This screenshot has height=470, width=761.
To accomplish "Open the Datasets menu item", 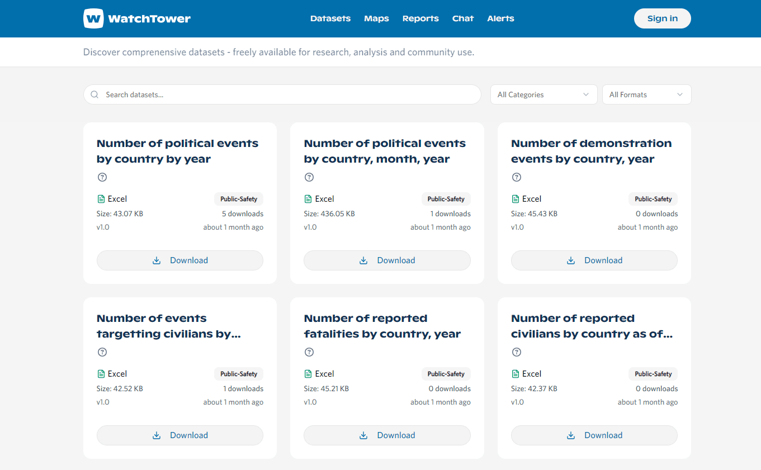I will [x=330, y=18].
